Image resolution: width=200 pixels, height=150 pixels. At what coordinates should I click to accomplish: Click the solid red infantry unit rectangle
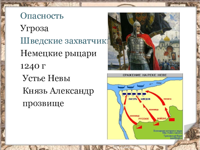(172, 120)
